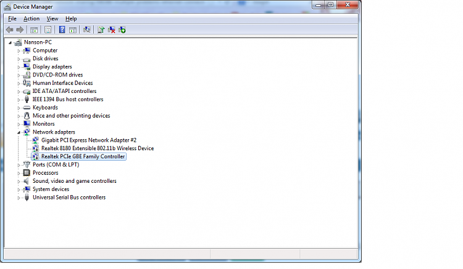This screenshot has width=463, height=269.
Task: Click the Keyboards category icon
Action: 27,108
